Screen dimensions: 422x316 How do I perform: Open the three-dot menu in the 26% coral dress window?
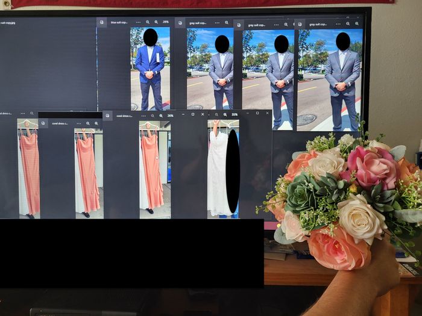click(142, 114)
